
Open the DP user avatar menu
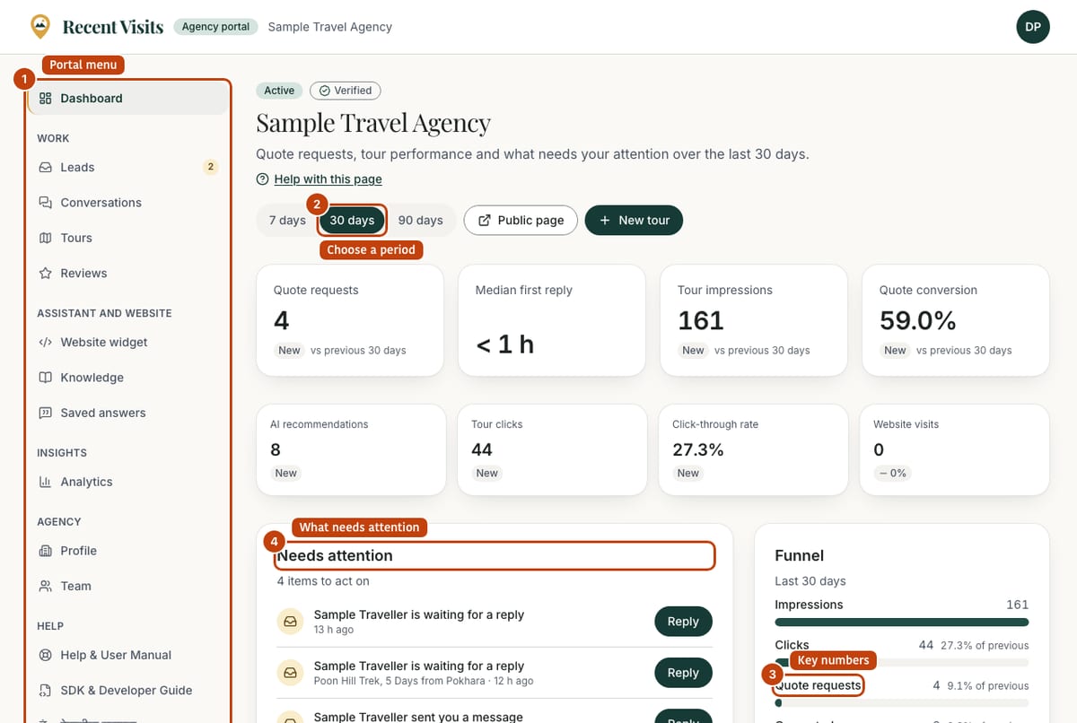[x=1033, y=27]
